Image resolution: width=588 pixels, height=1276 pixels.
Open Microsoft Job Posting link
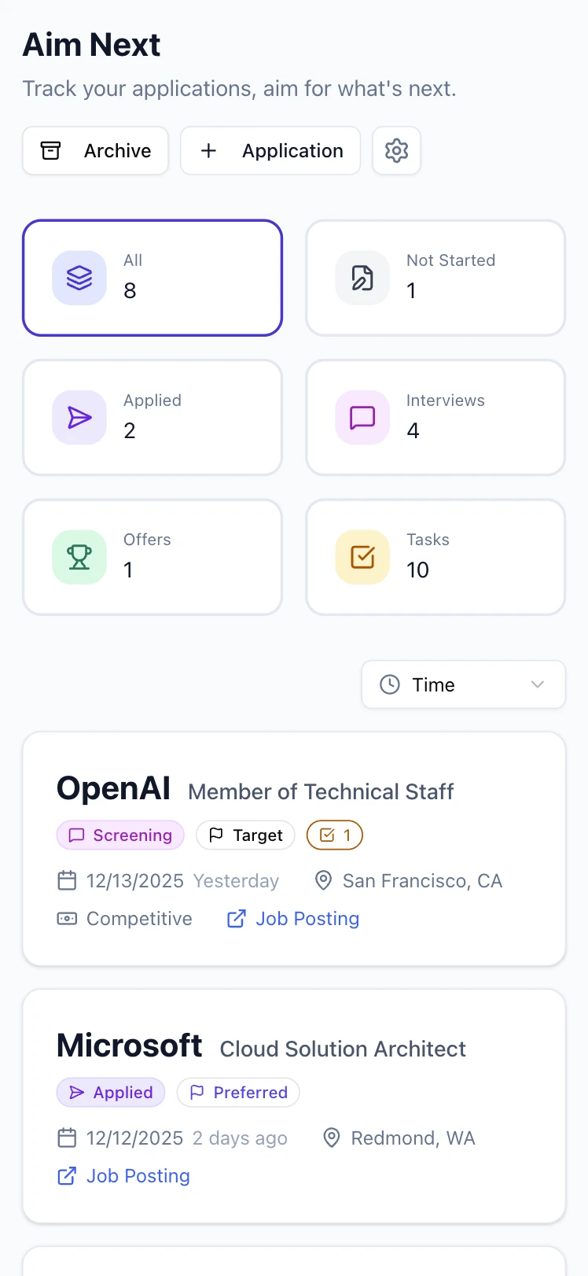(124, 1176)
